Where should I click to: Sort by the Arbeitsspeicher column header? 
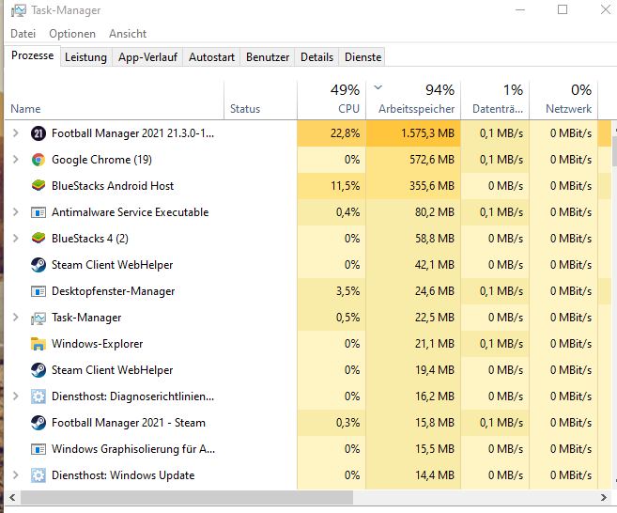(x=413, y=101)
